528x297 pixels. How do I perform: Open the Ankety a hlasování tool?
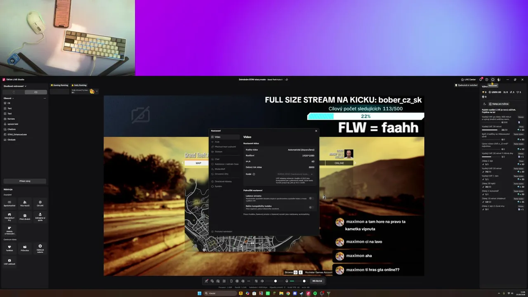point(9,230)
